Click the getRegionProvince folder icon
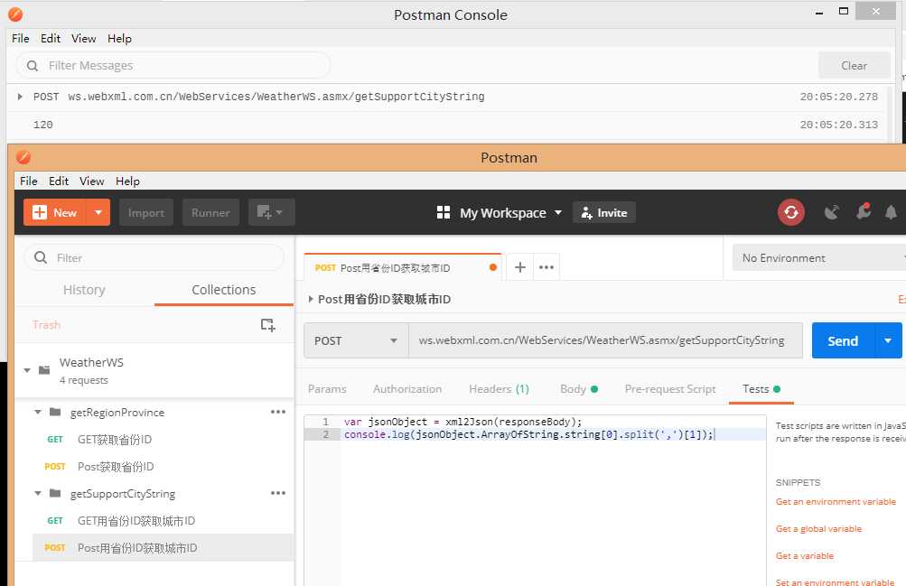 point(55,412)
